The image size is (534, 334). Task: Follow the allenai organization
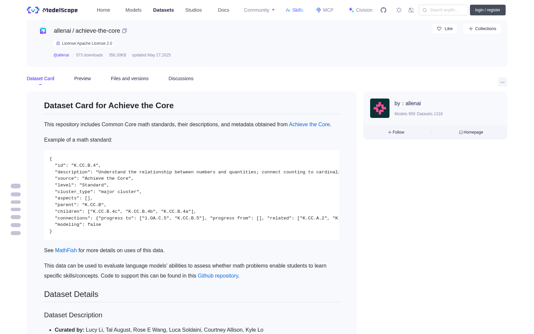(396, 132)
